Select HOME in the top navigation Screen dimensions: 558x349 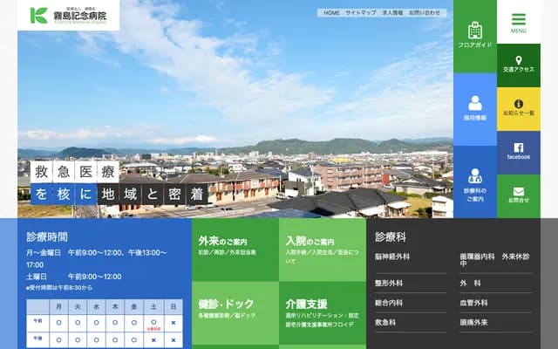pyautogui.click(x=332, y=13)
